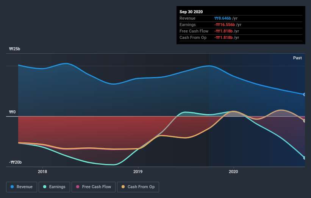Click the 2020 x-axis label
Screen dimensions: 311x198
point(233,172)
